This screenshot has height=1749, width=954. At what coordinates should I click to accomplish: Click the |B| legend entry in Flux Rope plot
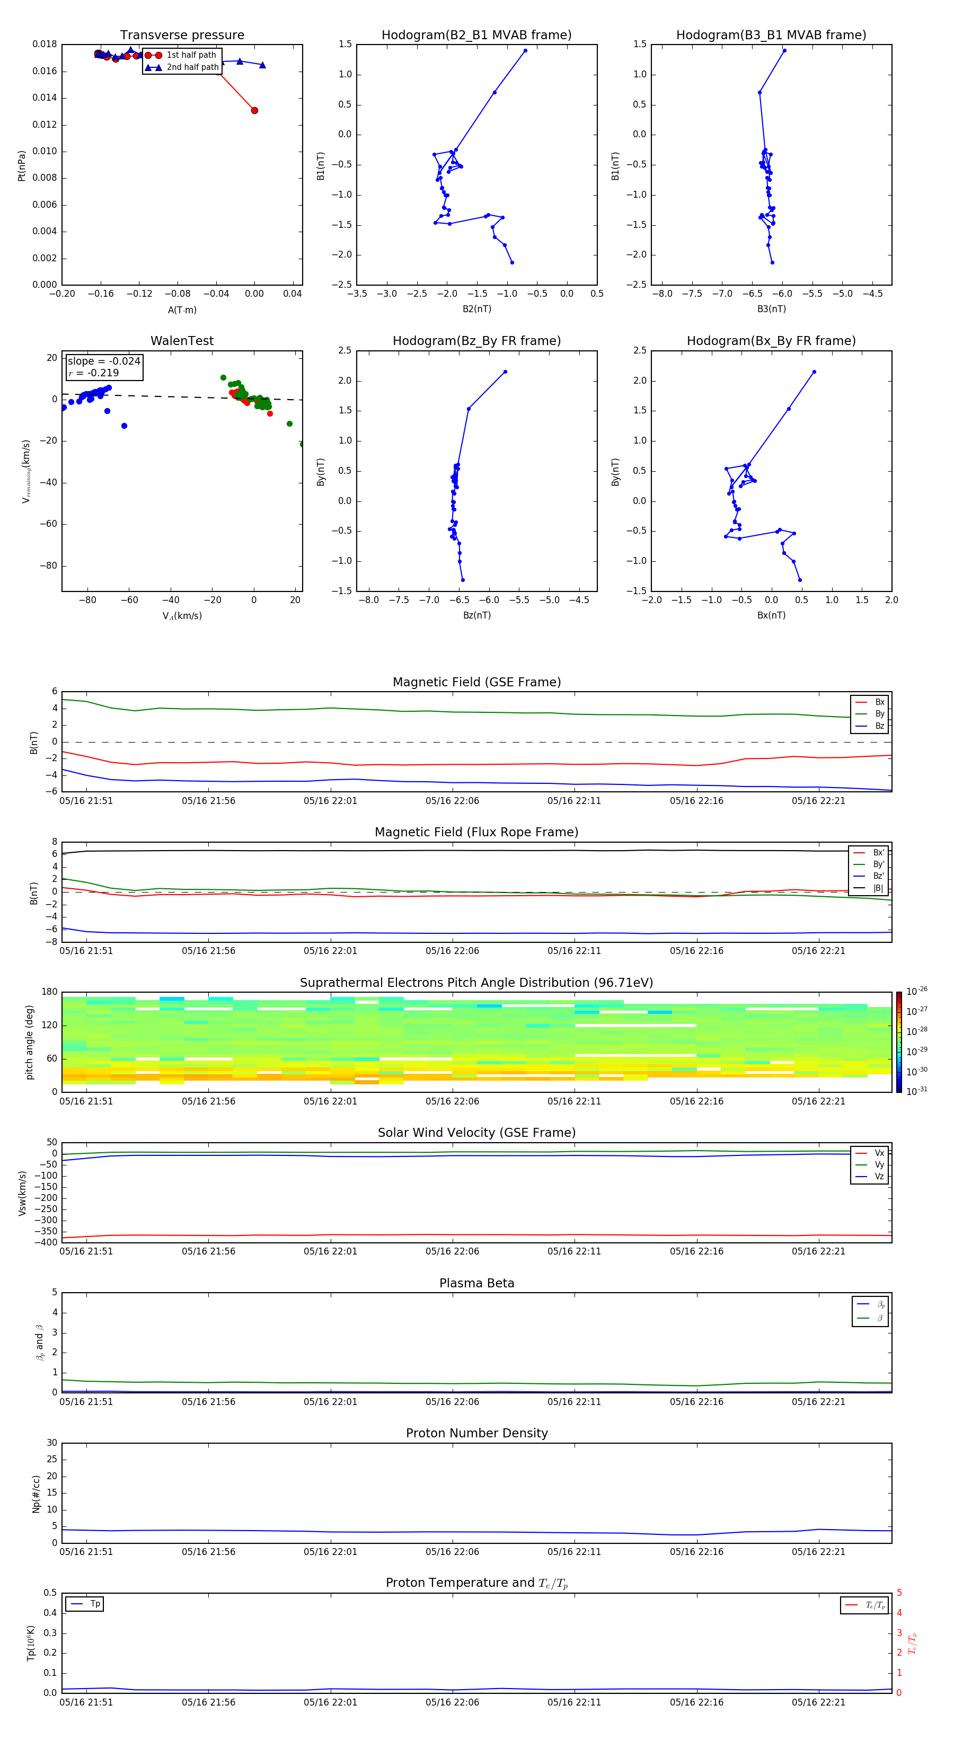pos(869,888)
